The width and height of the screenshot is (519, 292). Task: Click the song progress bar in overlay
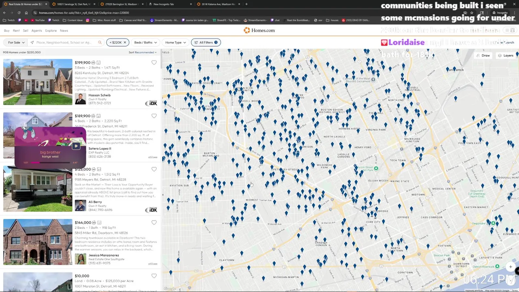coord(50,163)
